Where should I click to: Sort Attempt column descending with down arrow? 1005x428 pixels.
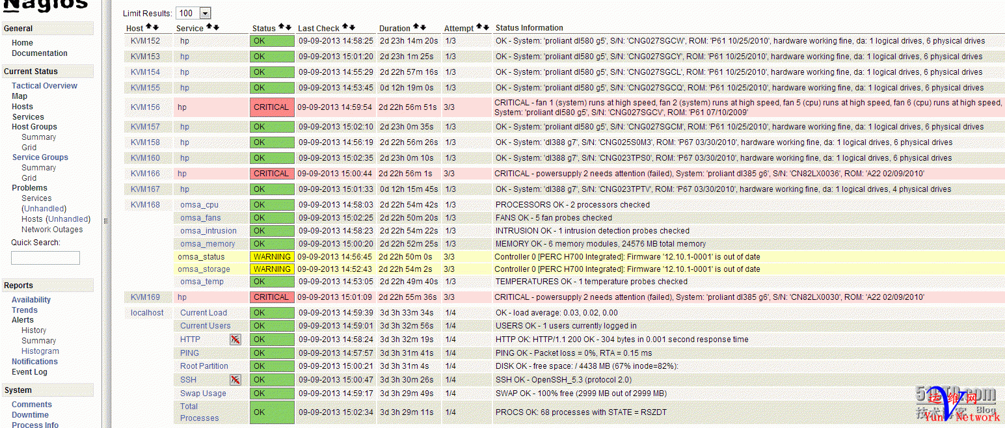pyautogui.click(x=486, y=27)
